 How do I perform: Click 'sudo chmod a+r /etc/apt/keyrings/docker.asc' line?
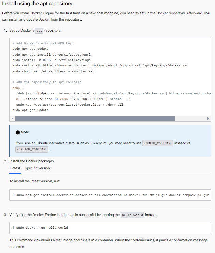[54, 71]
